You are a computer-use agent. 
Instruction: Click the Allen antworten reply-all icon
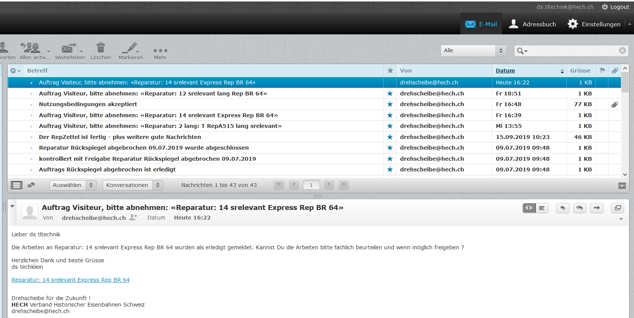31,48
